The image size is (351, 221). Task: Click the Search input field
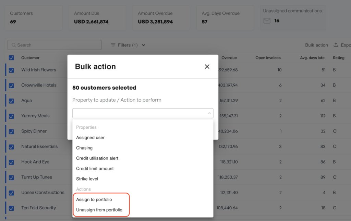pyautogui.click(x=55, y=45)
